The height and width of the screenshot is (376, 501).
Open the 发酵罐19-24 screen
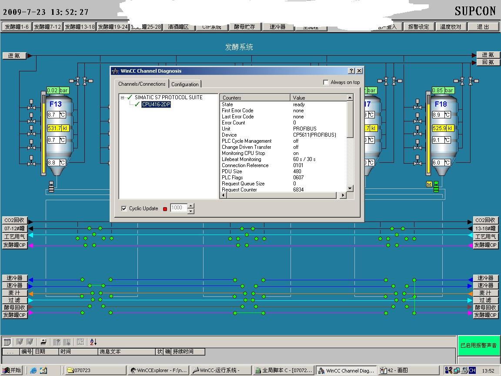tap(113, 27)
